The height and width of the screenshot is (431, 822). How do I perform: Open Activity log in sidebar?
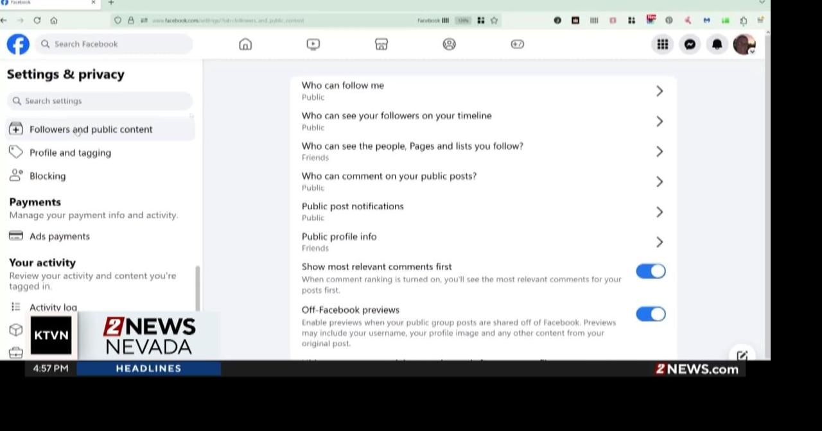[x=53, y=307]
